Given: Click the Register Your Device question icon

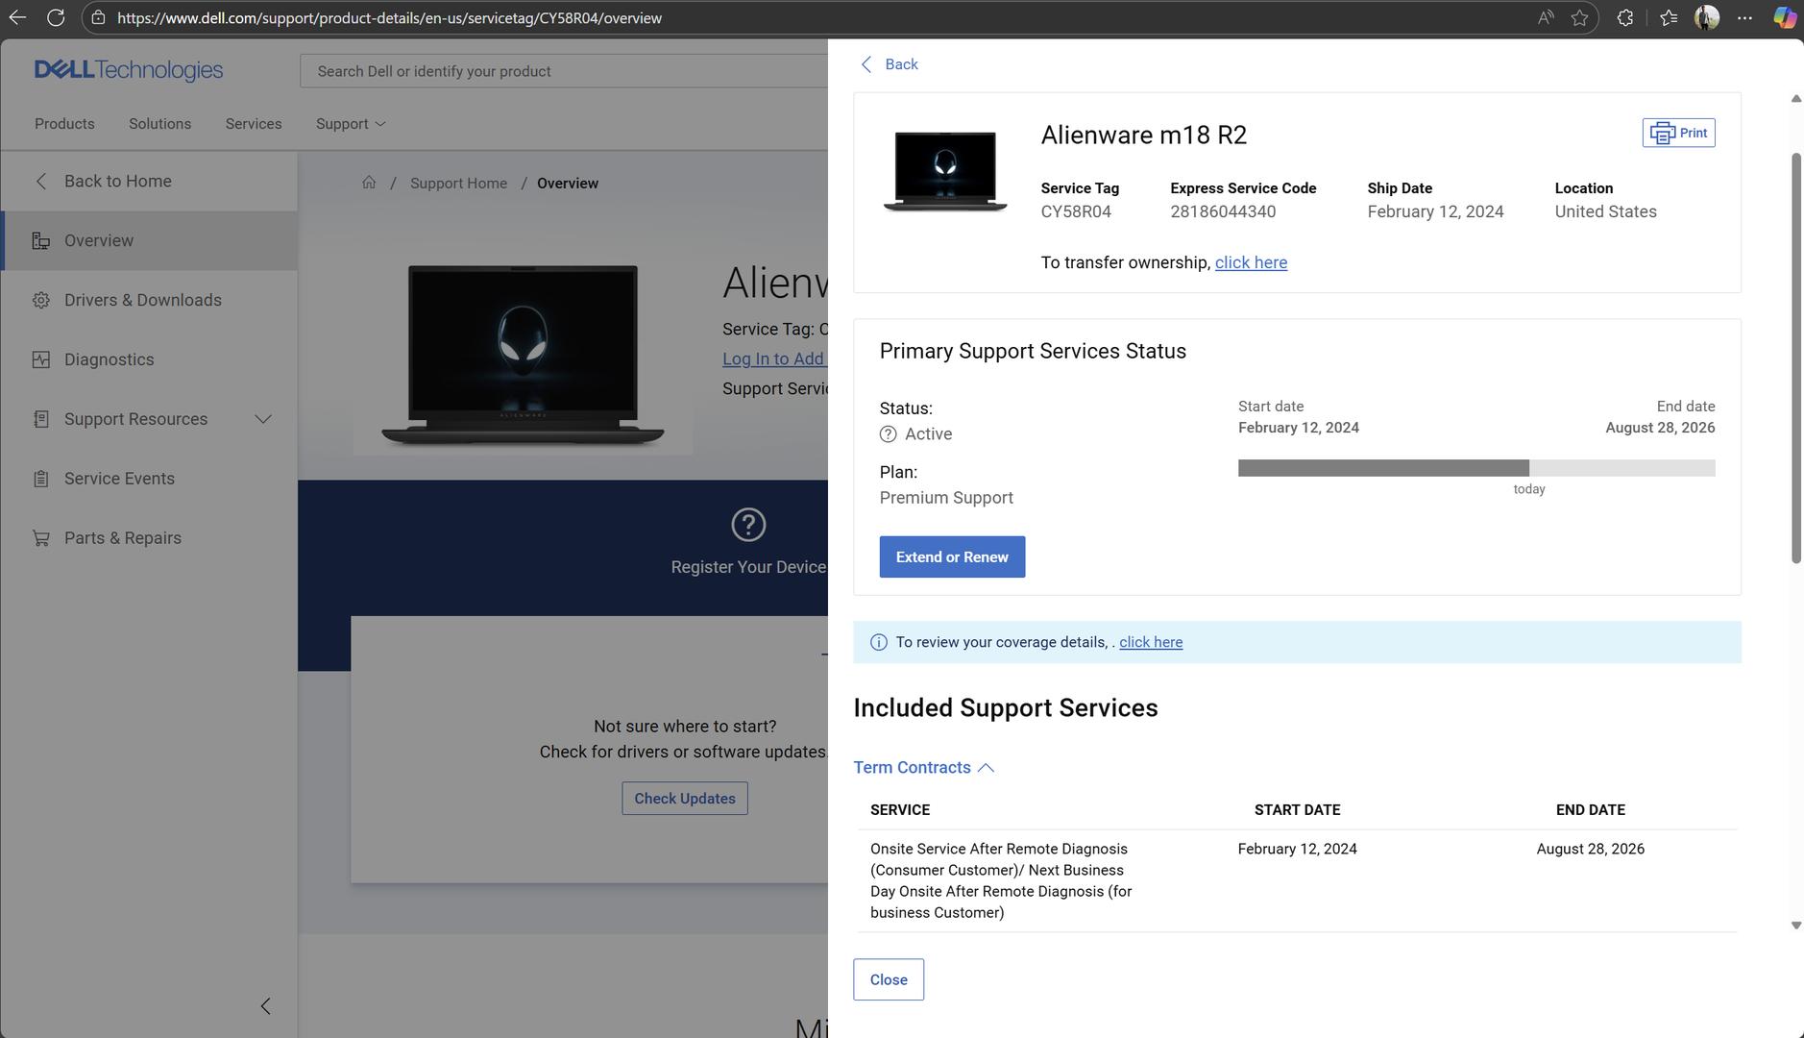Looking at the screenshot, I should 748,525.
